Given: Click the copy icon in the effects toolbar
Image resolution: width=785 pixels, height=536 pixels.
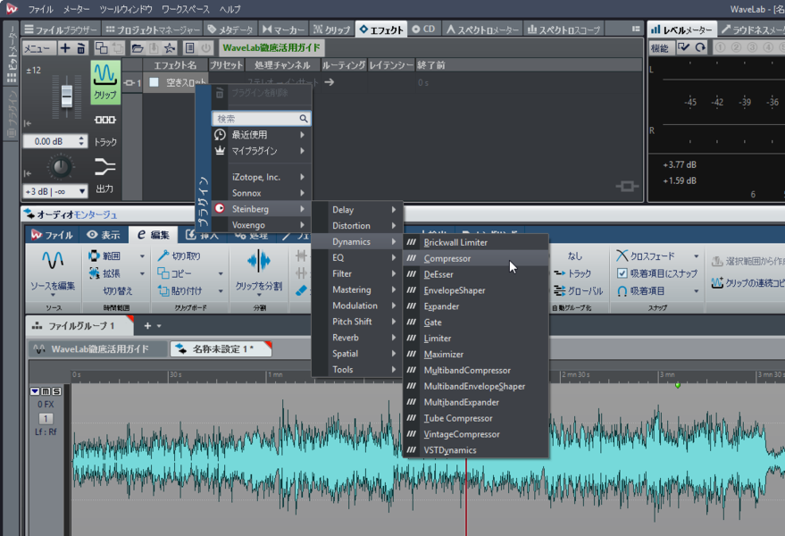Looking at the screenshot, I should (x=102, y=48).
